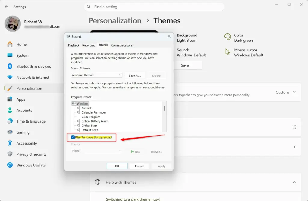
Task: Click the Color palette icon
Action: pyautogui.click(x=227, y=37)
